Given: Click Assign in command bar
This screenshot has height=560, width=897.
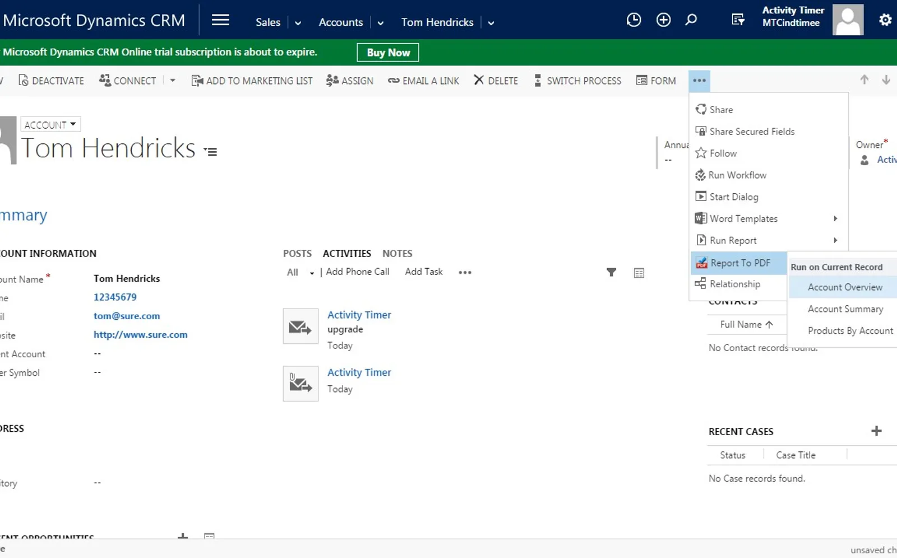Looking at the screenshot, I should [x=350, y=81].
